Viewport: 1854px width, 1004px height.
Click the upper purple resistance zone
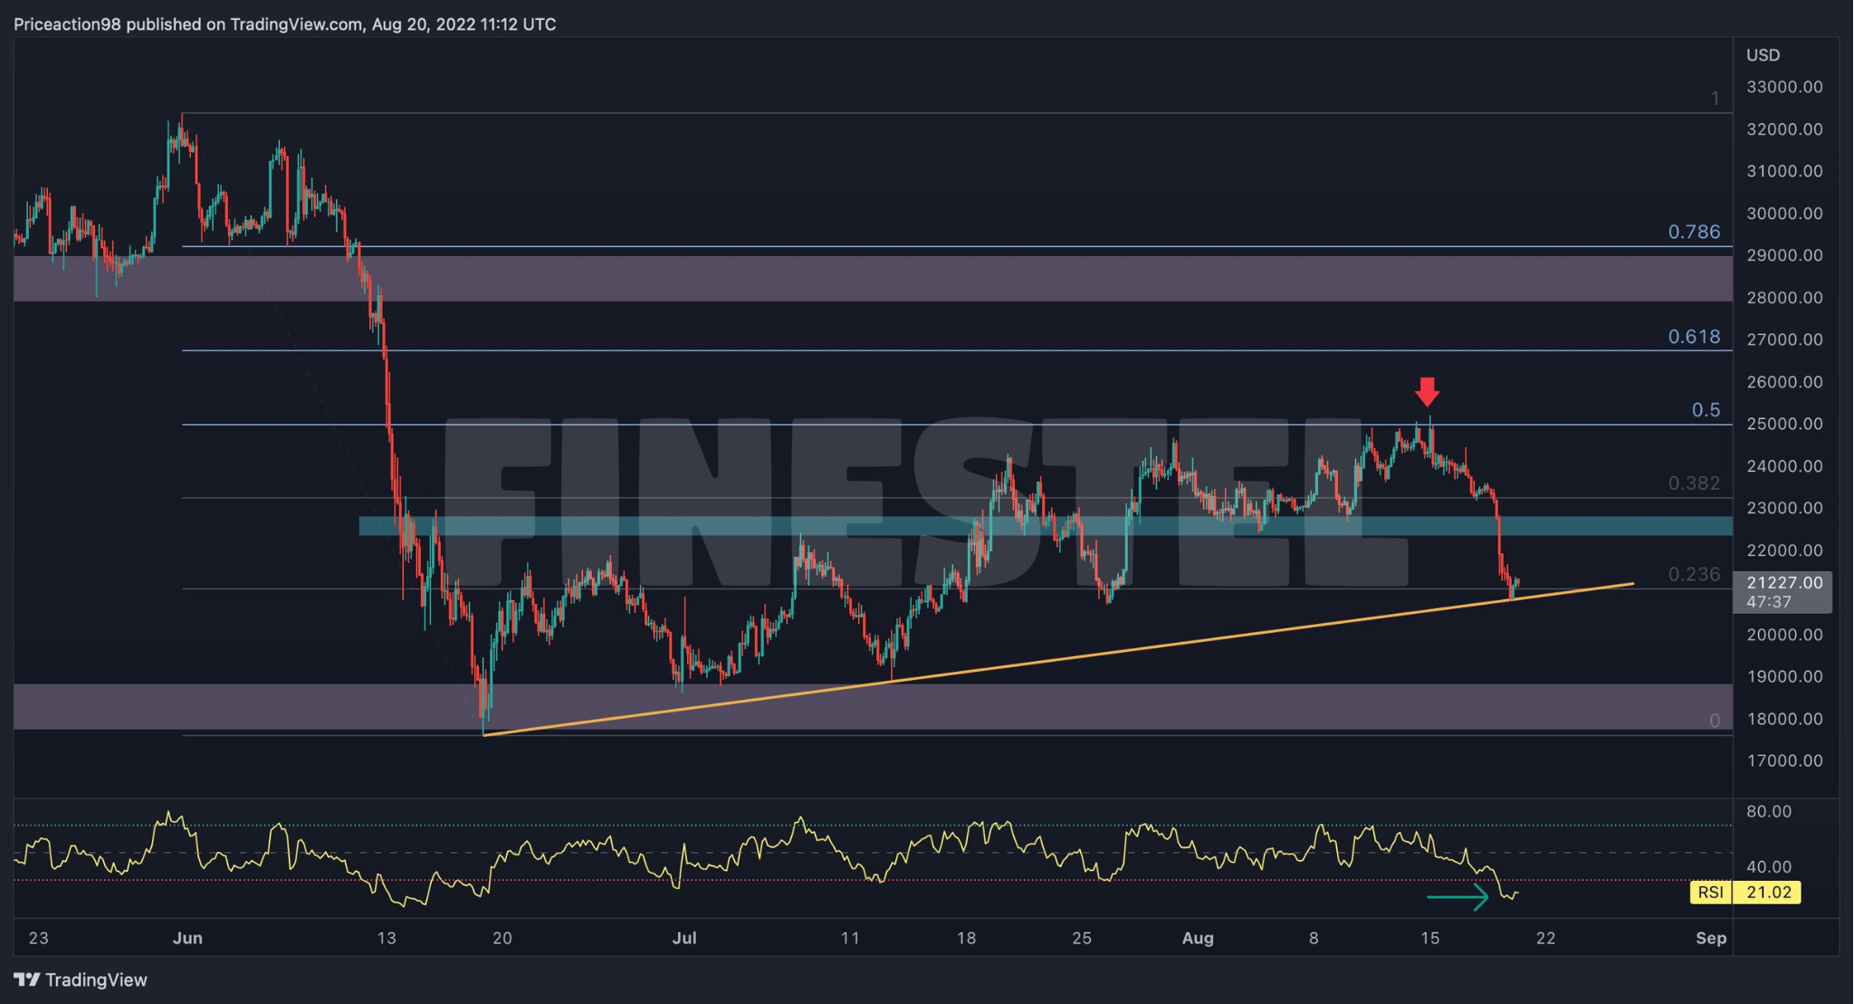point(873,278)
